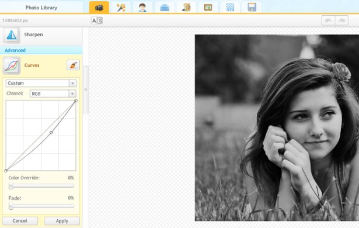
Task: Toggle the A/B before-after compare
Action: click(x=97, y=20)
